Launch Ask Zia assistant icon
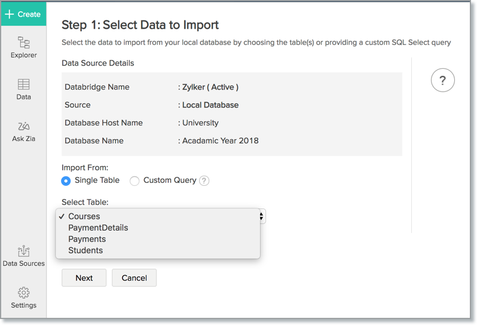 23,127
